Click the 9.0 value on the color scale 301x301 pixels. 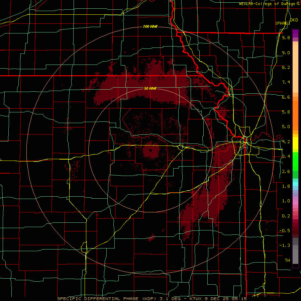[286, 53]
